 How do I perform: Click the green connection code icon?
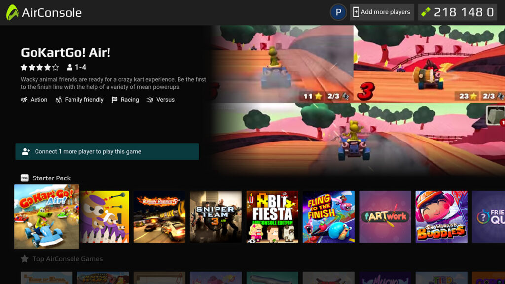pos(426,12)
